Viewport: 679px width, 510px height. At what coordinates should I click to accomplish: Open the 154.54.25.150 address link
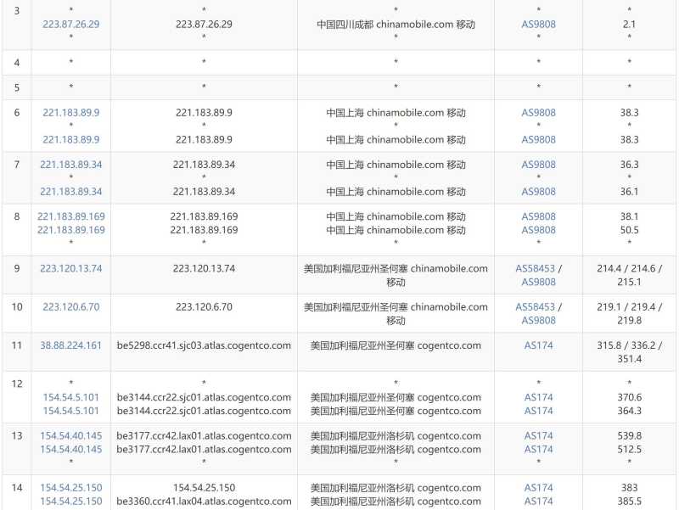point(70,488)
